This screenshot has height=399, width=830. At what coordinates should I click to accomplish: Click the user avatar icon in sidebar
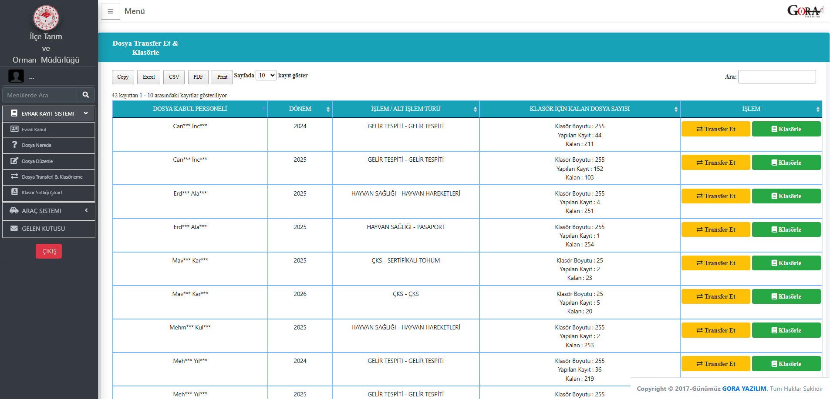[16, 76]
